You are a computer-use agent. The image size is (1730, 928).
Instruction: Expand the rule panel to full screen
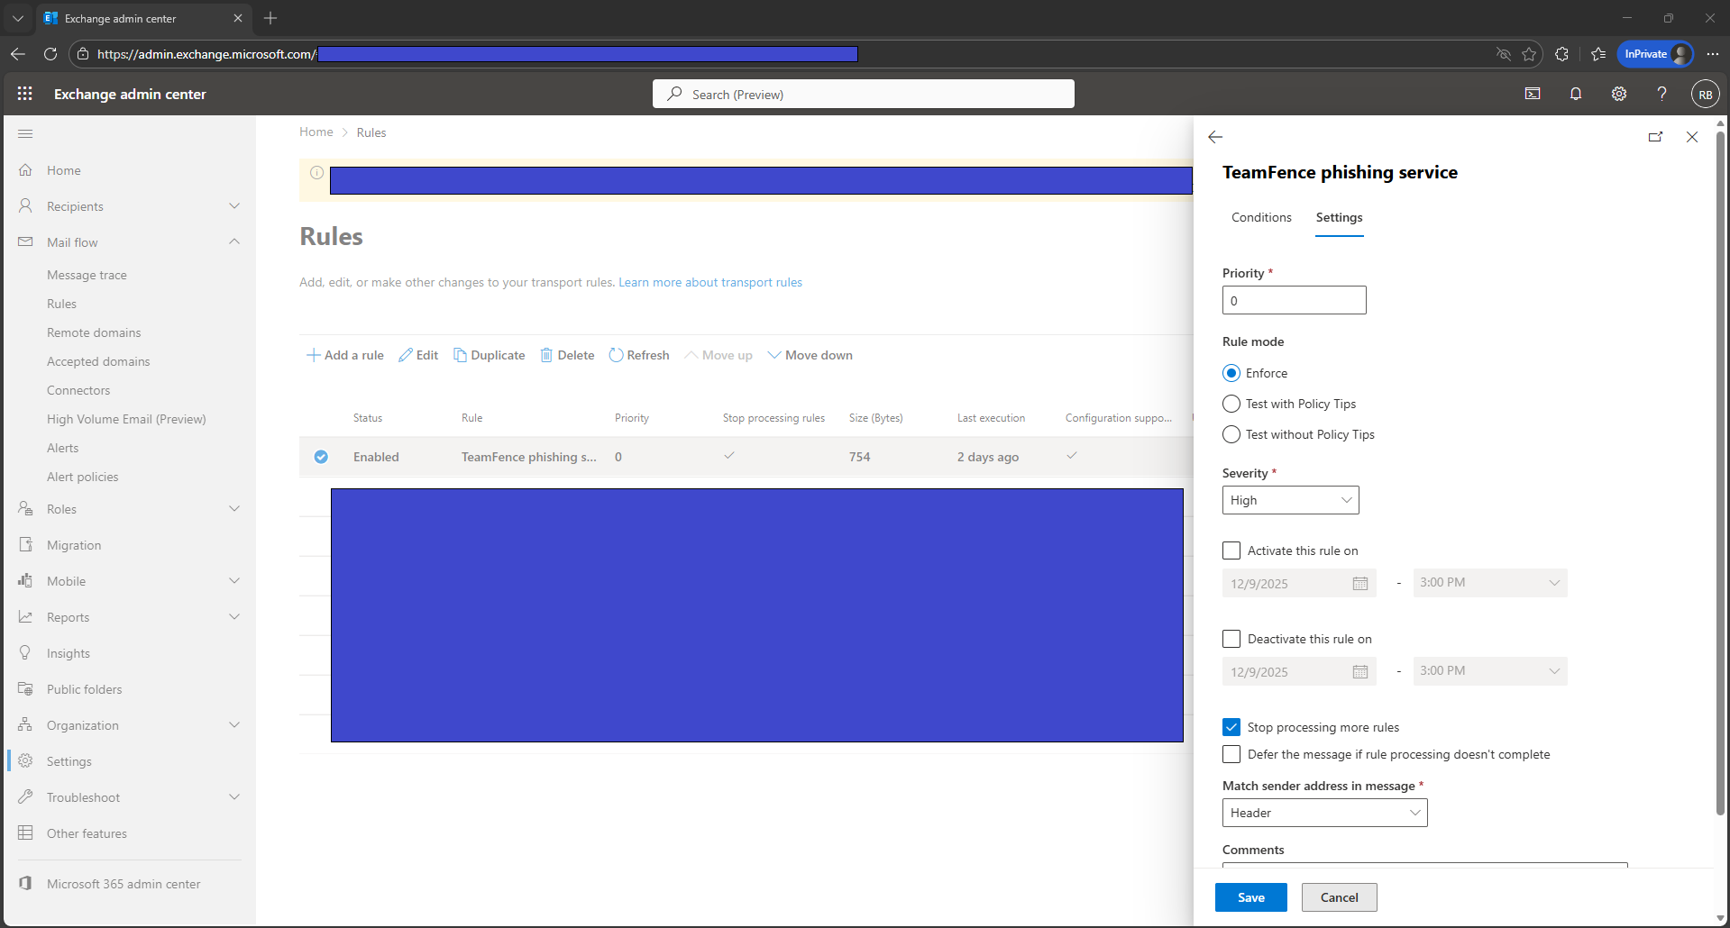pos(1655,137)
